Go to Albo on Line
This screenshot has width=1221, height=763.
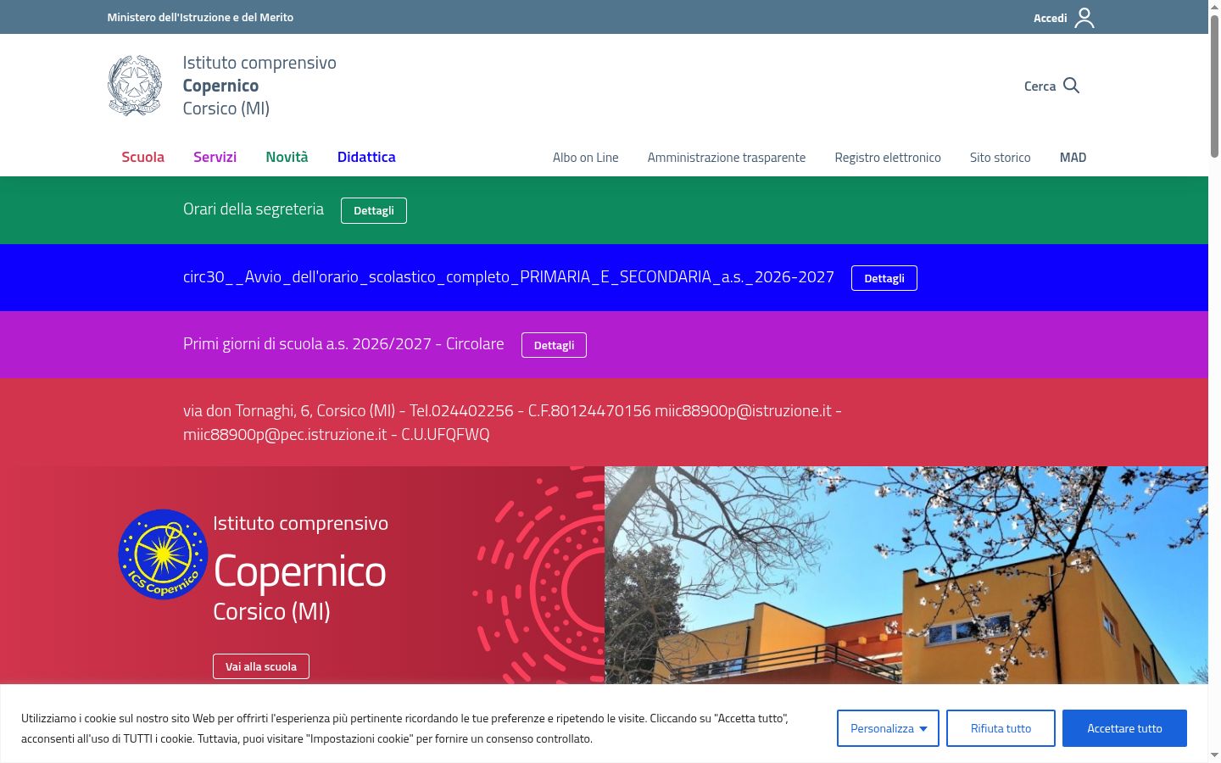[586, 158]
